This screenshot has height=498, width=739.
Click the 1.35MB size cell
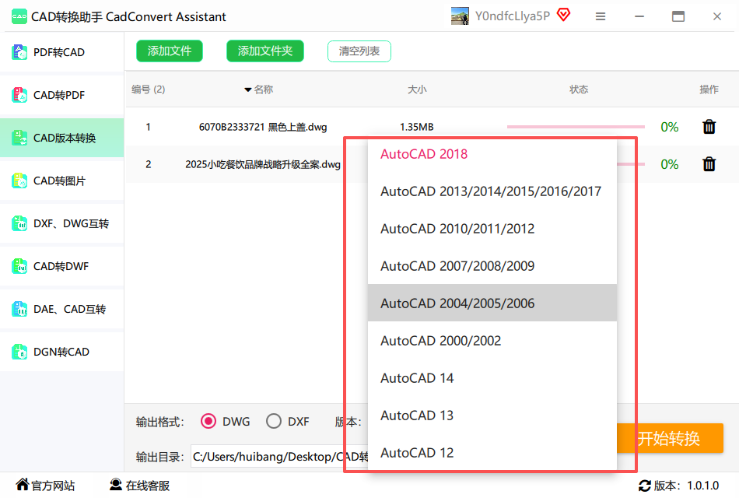pyautogui.click(x=417, y=127)
